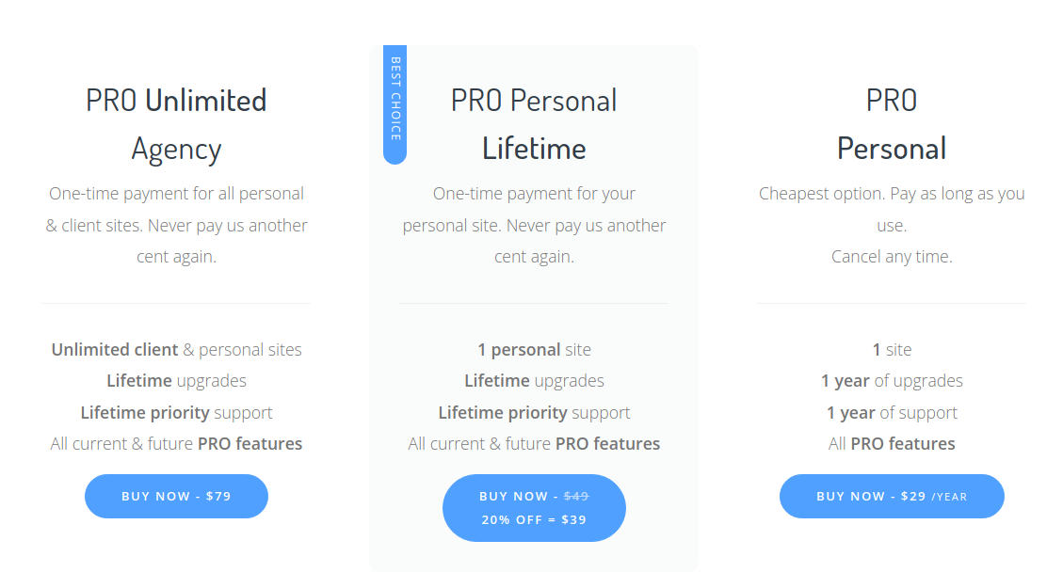Click '1 site' feature in Personal plan
Viewport: 1063px width, 588px height.
click(x=892, y=350)
